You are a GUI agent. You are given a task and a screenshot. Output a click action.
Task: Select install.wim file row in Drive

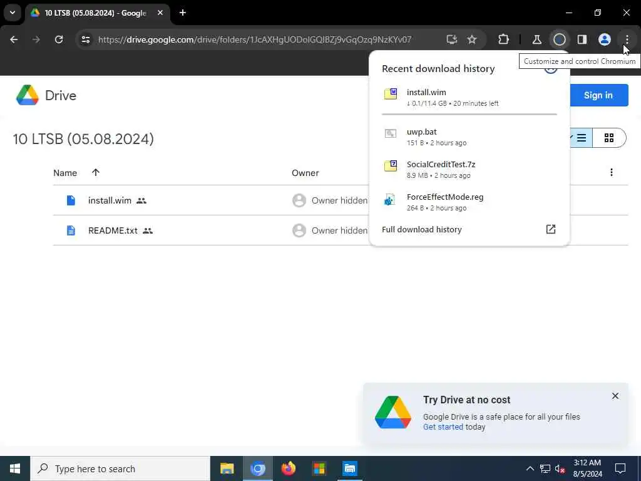pyautogui.click(x=341, y=200)
